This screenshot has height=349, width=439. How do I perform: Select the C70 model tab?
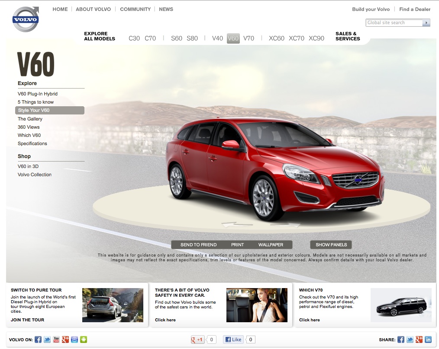[150, 38]
